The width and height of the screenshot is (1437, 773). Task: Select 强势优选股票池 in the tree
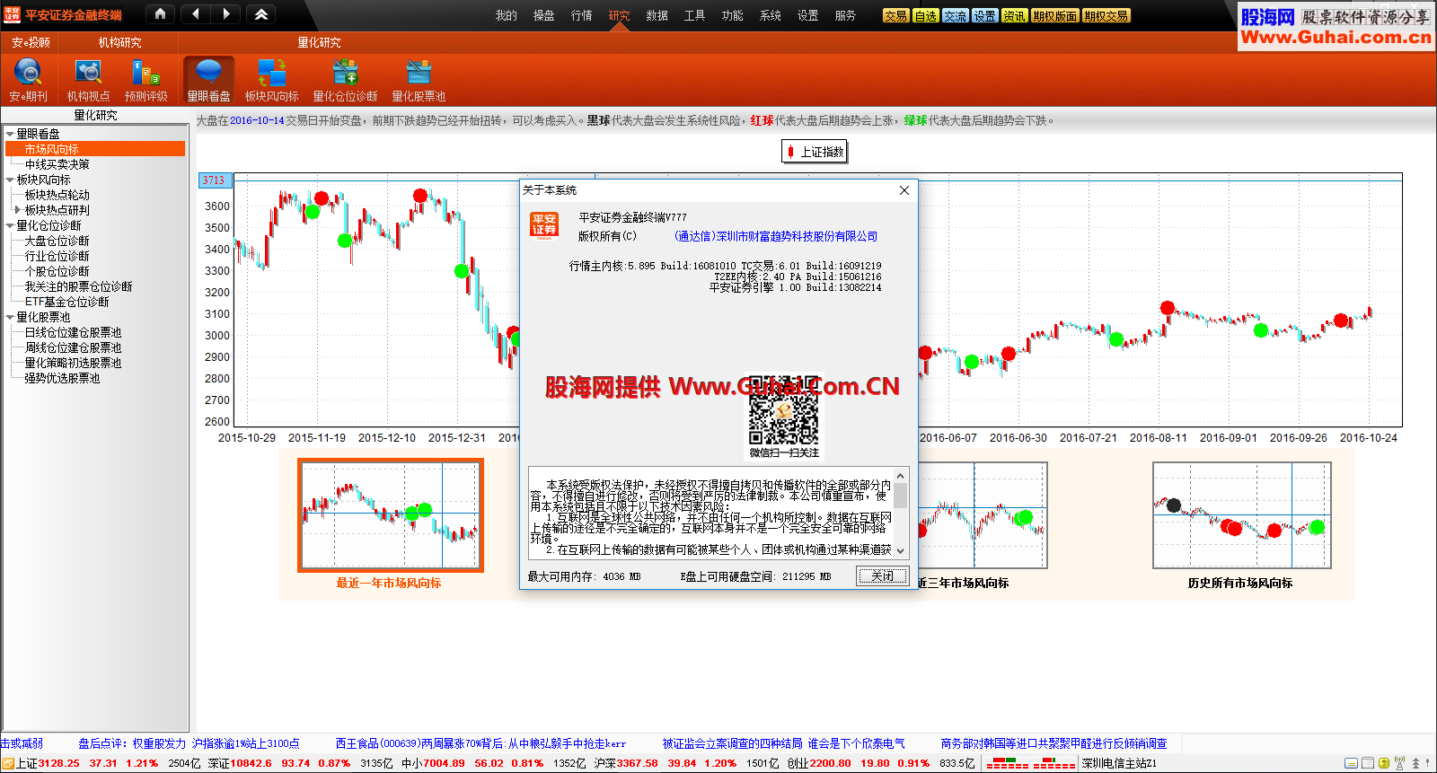click(62, 378)
